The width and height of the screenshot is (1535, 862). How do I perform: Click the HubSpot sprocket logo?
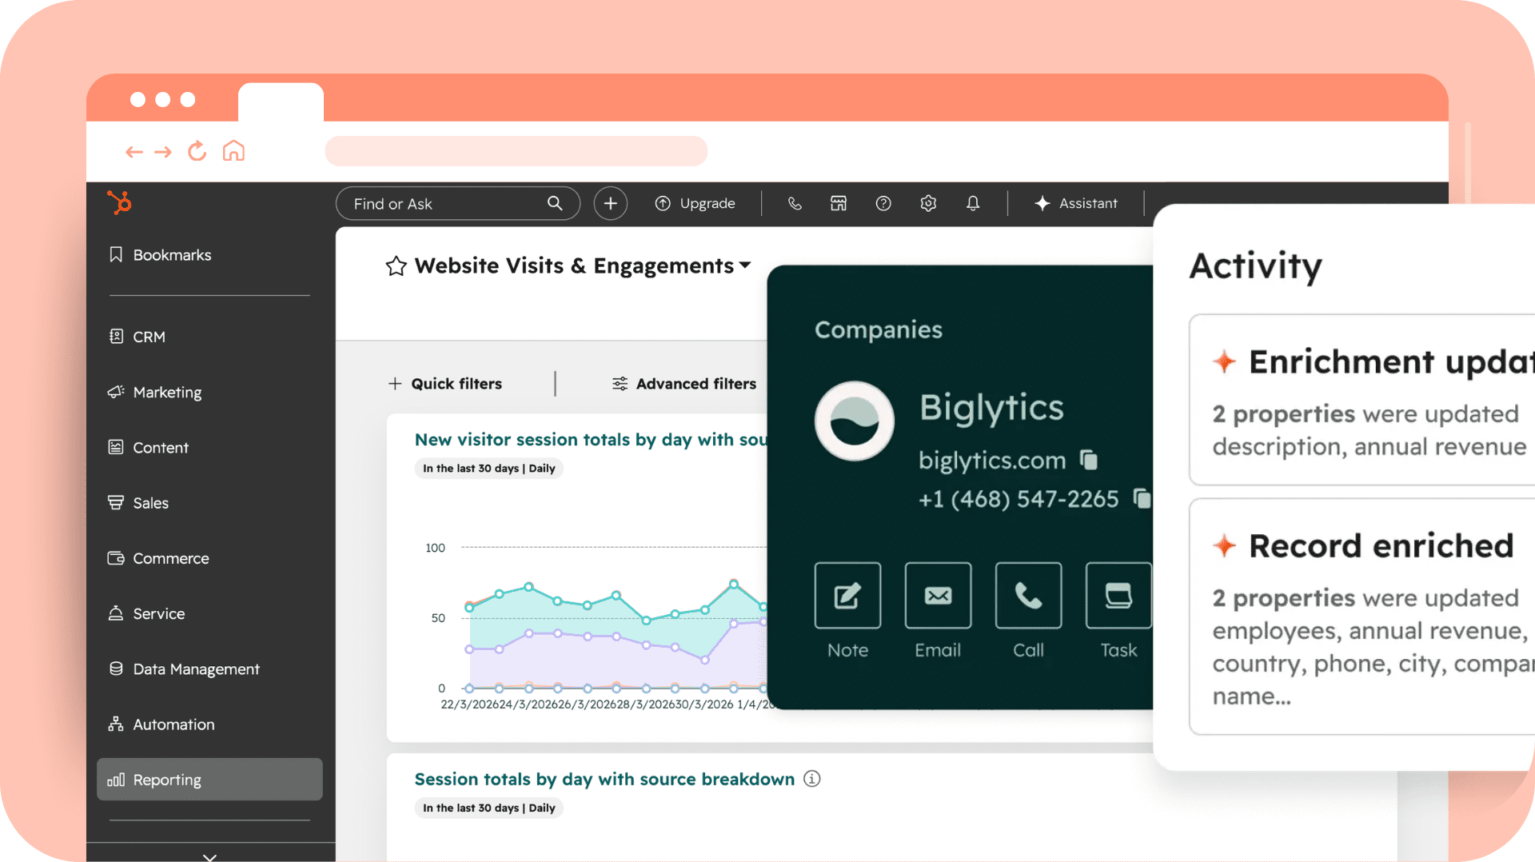119,202
